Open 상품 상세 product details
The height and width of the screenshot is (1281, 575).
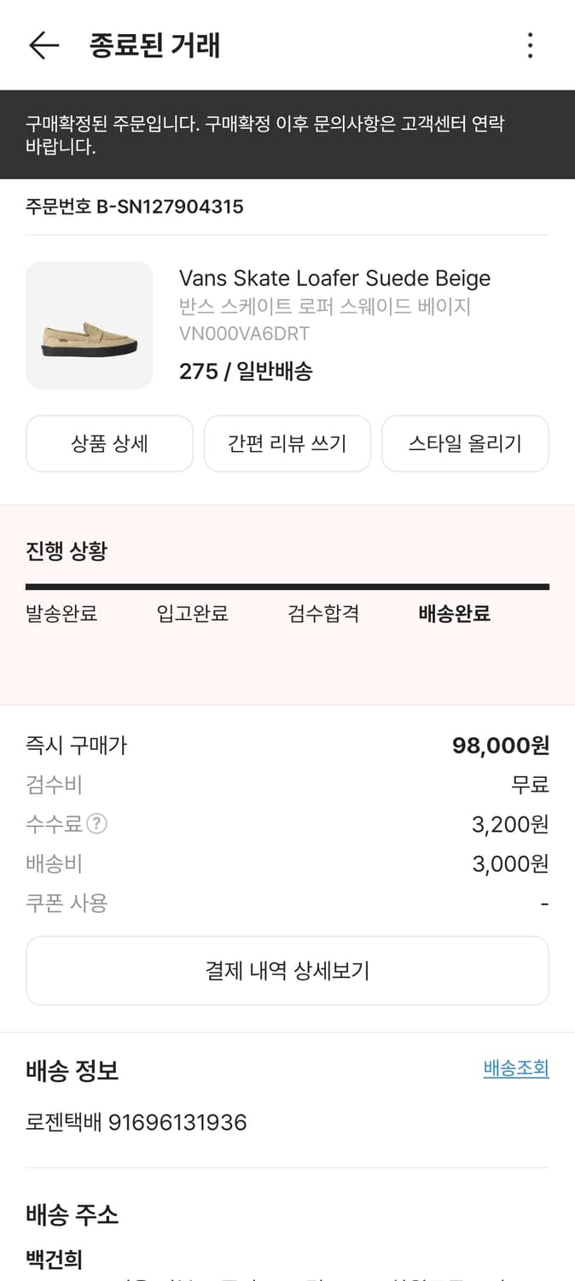click(109, 443)
